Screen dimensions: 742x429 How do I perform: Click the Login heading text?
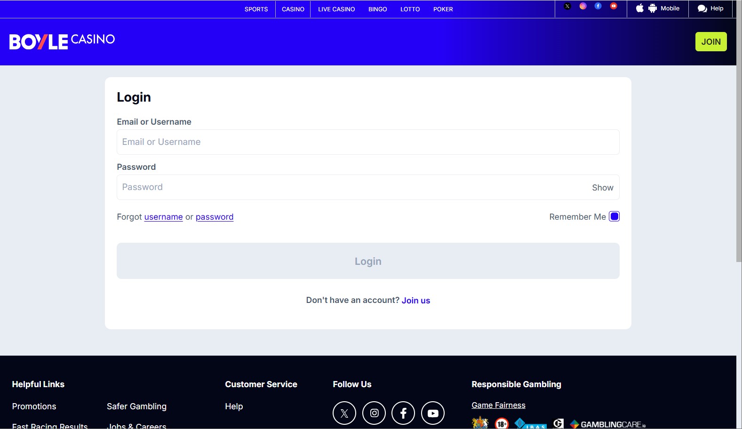134,97
